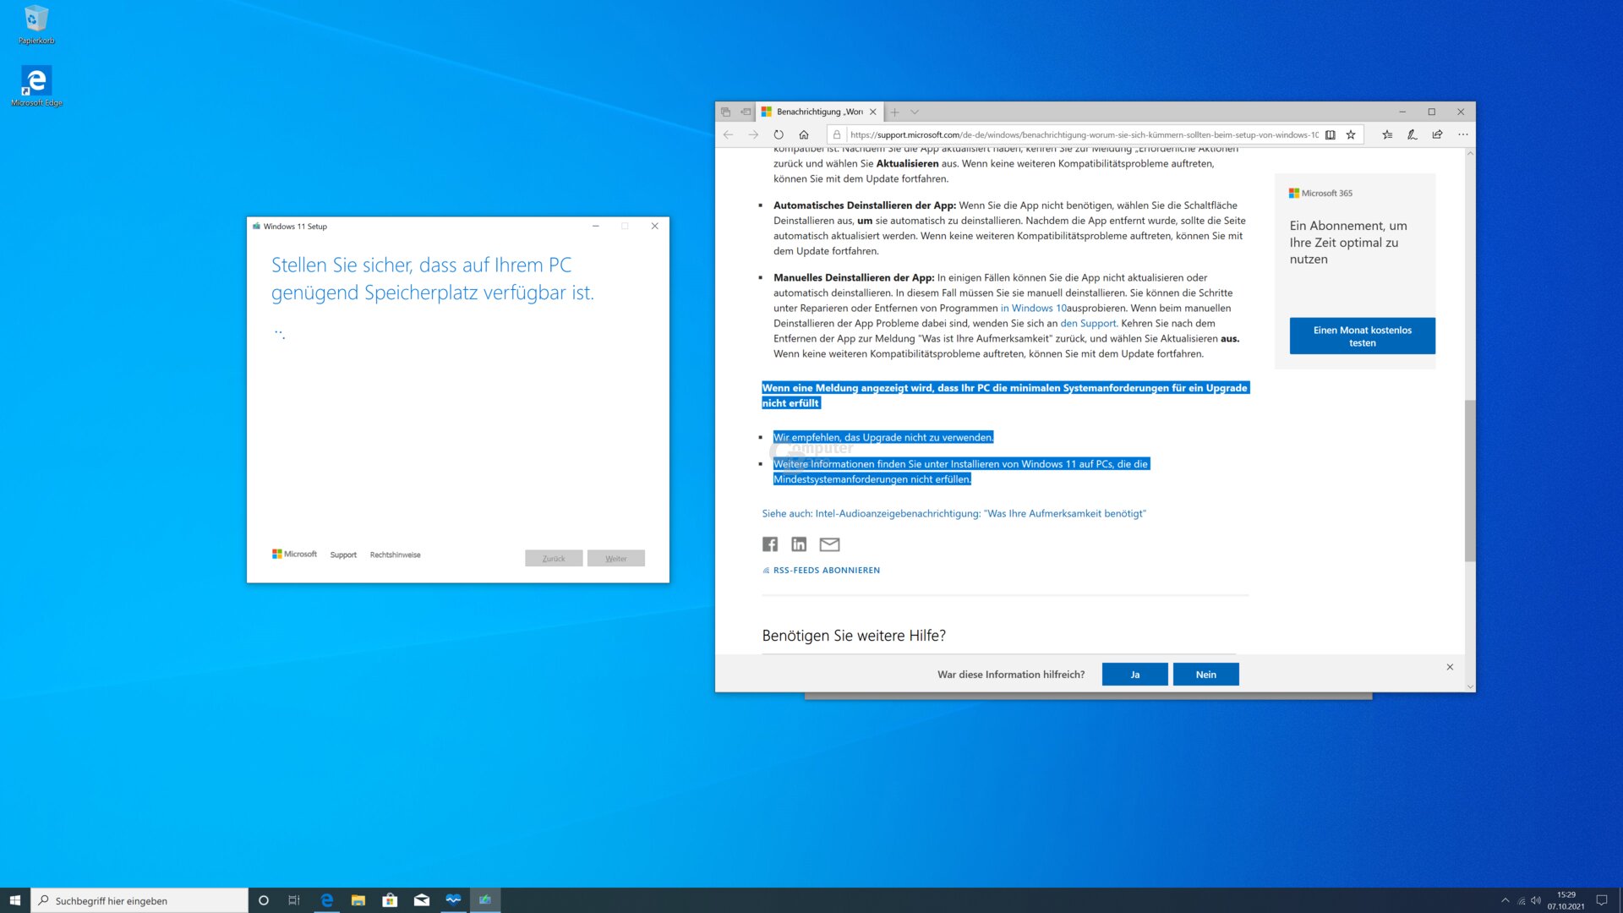Open the Microsoft Edge desktop shortcut
The height and width of the screenshot is (913, 1623).
tap(36, 86)
